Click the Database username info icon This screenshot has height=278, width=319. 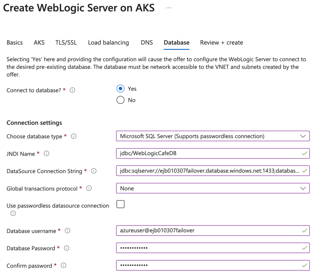pos(68,231)
